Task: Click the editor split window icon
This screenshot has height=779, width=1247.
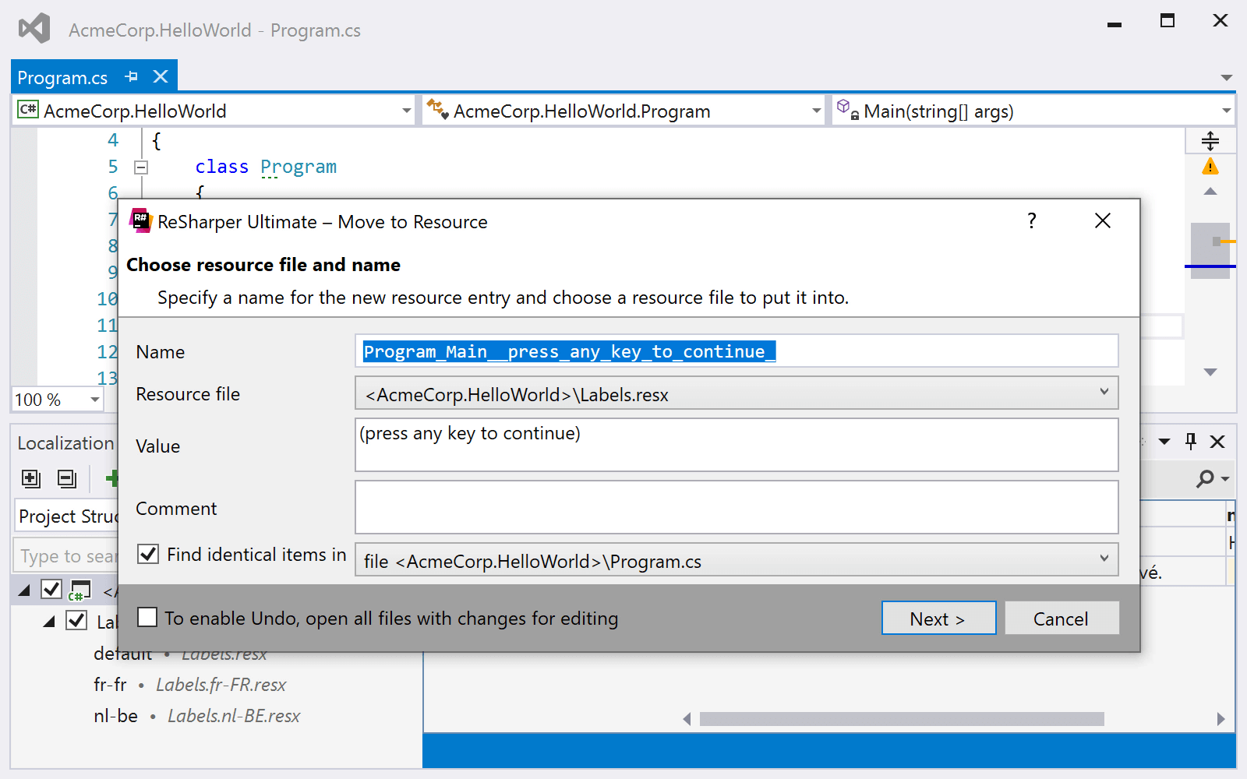Action: coord(1210,141)
